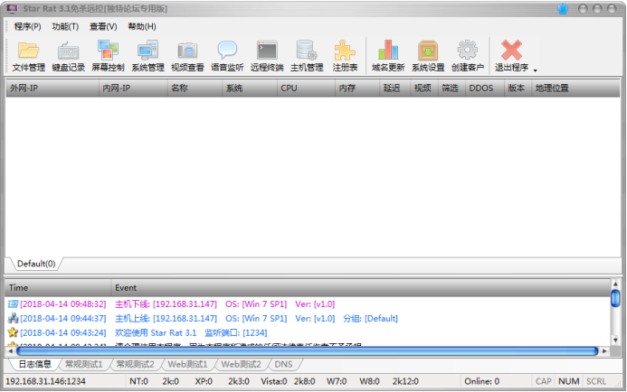This screenshot has height=392, width=627.
Task: Open the 程序(P) menu
Action: 27,26
